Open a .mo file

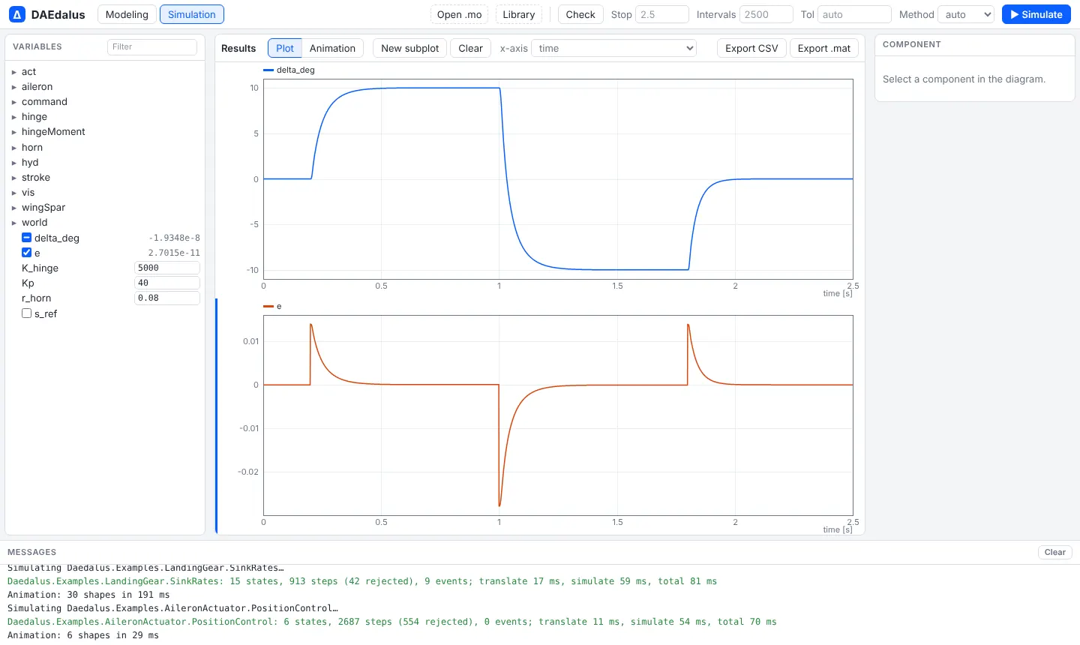(460, 14)
